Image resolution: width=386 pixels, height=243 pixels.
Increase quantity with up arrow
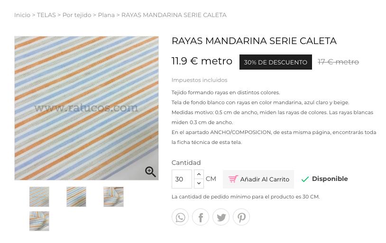pos(199,174)
